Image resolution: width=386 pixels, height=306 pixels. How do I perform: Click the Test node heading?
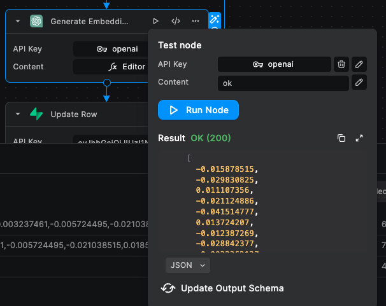(x=180, y=45)
